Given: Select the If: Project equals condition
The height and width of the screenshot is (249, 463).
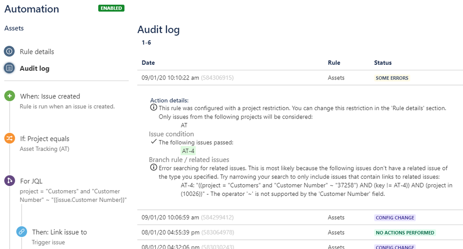Looking at the screenshot, I should [x=44, y=139].
